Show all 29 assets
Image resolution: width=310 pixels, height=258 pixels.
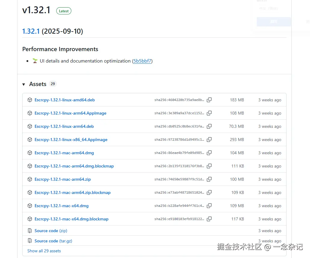pos(44,251)
